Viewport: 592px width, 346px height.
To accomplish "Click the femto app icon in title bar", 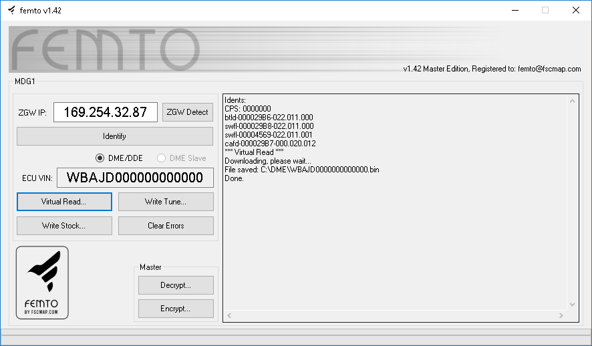I will coord(11,10).
